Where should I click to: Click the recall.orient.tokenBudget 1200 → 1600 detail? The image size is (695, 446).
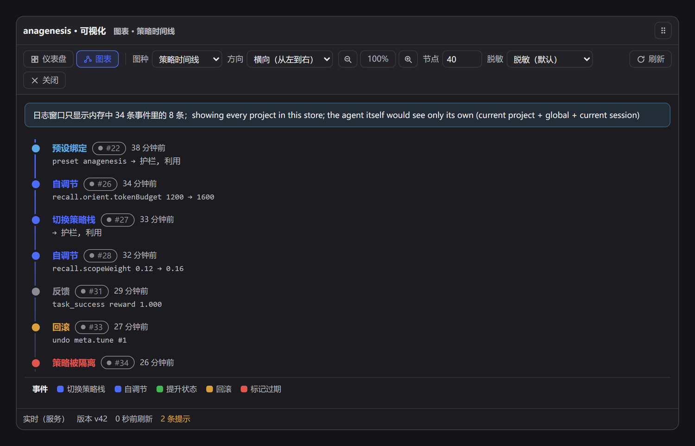(133, 197)
